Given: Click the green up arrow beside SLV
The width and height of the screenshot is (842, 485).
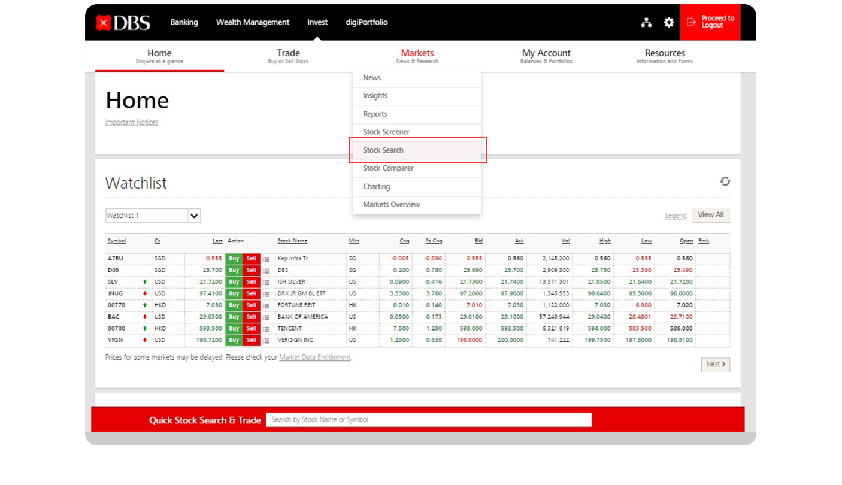Looking at the screenshot, I should click(x=144, y=281).
